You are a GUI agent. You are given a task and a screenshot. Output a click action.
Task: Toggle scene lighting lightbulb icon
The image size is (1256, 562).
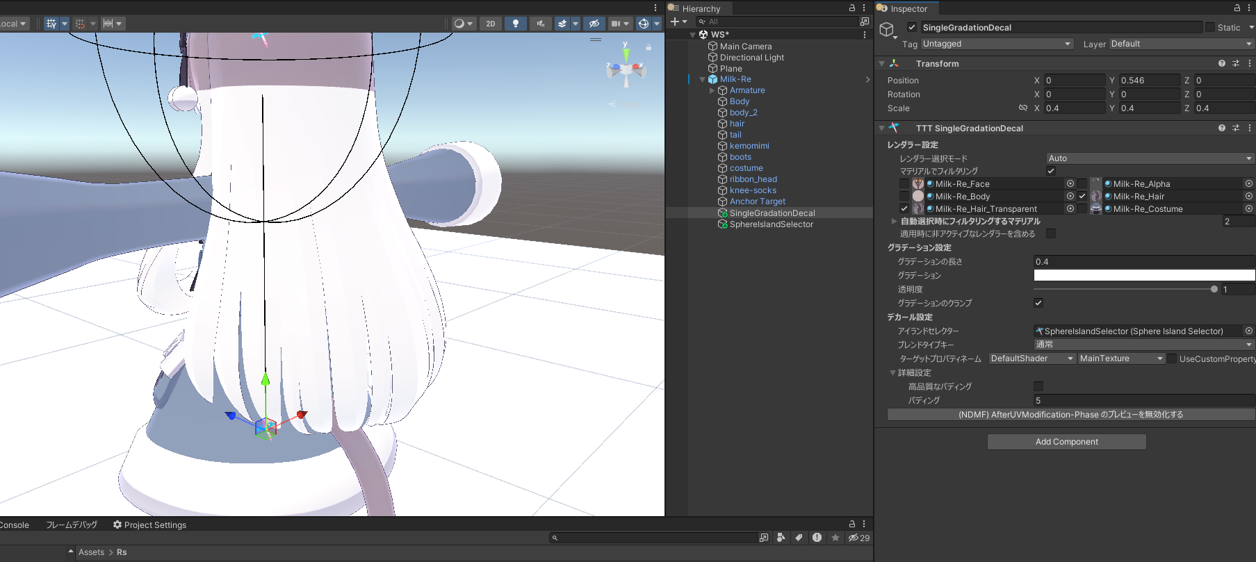(x=515, y=24)
